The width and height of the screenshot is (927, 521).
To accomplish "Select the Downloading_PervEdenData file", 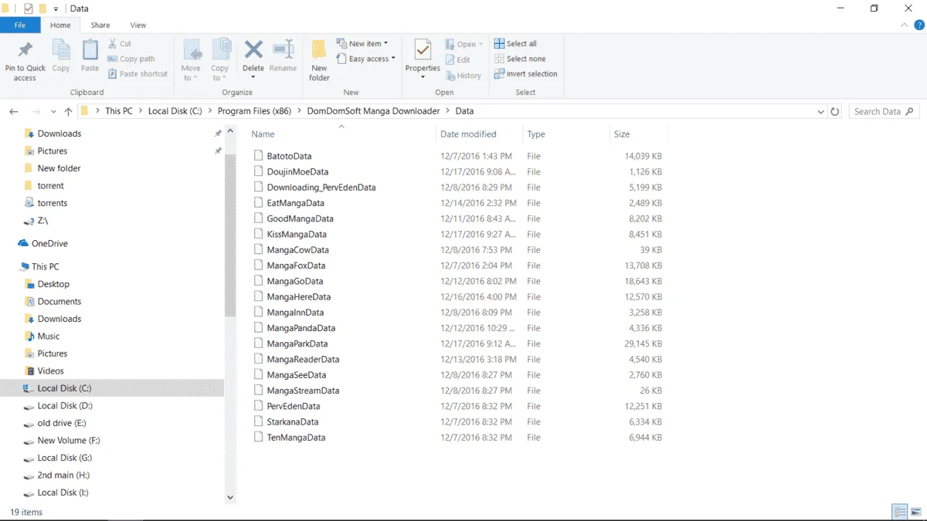I will (321, 188).
